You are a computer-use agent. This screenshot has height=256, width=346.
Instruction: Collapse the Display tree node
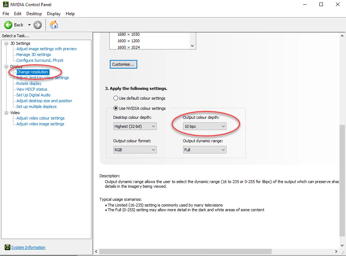(7, 66)
